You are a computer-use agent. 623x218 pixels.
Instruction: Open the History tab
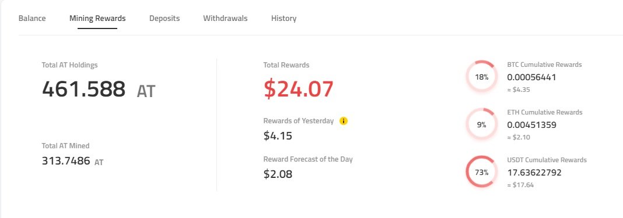(283, 18)
